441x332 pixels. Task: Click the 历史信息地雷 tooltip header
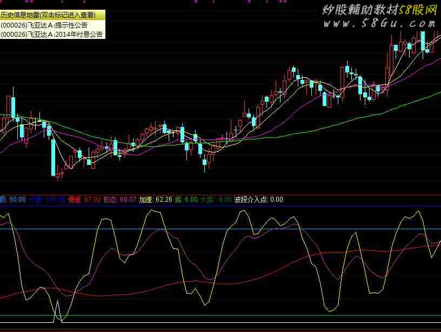pyautogui.click(x=52, y=15)
